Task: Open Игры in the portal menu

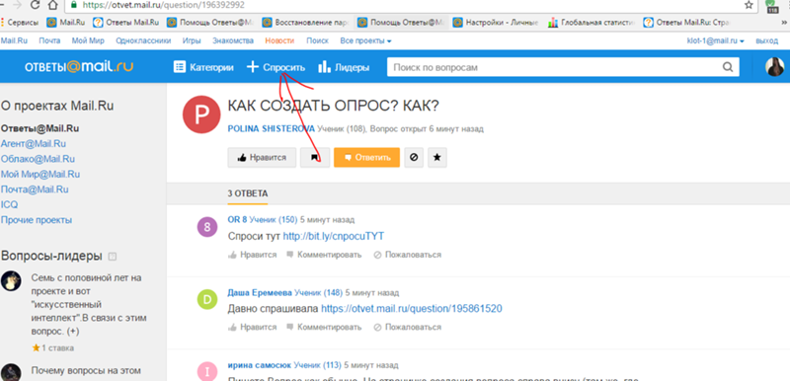Action: pos(192,40)
